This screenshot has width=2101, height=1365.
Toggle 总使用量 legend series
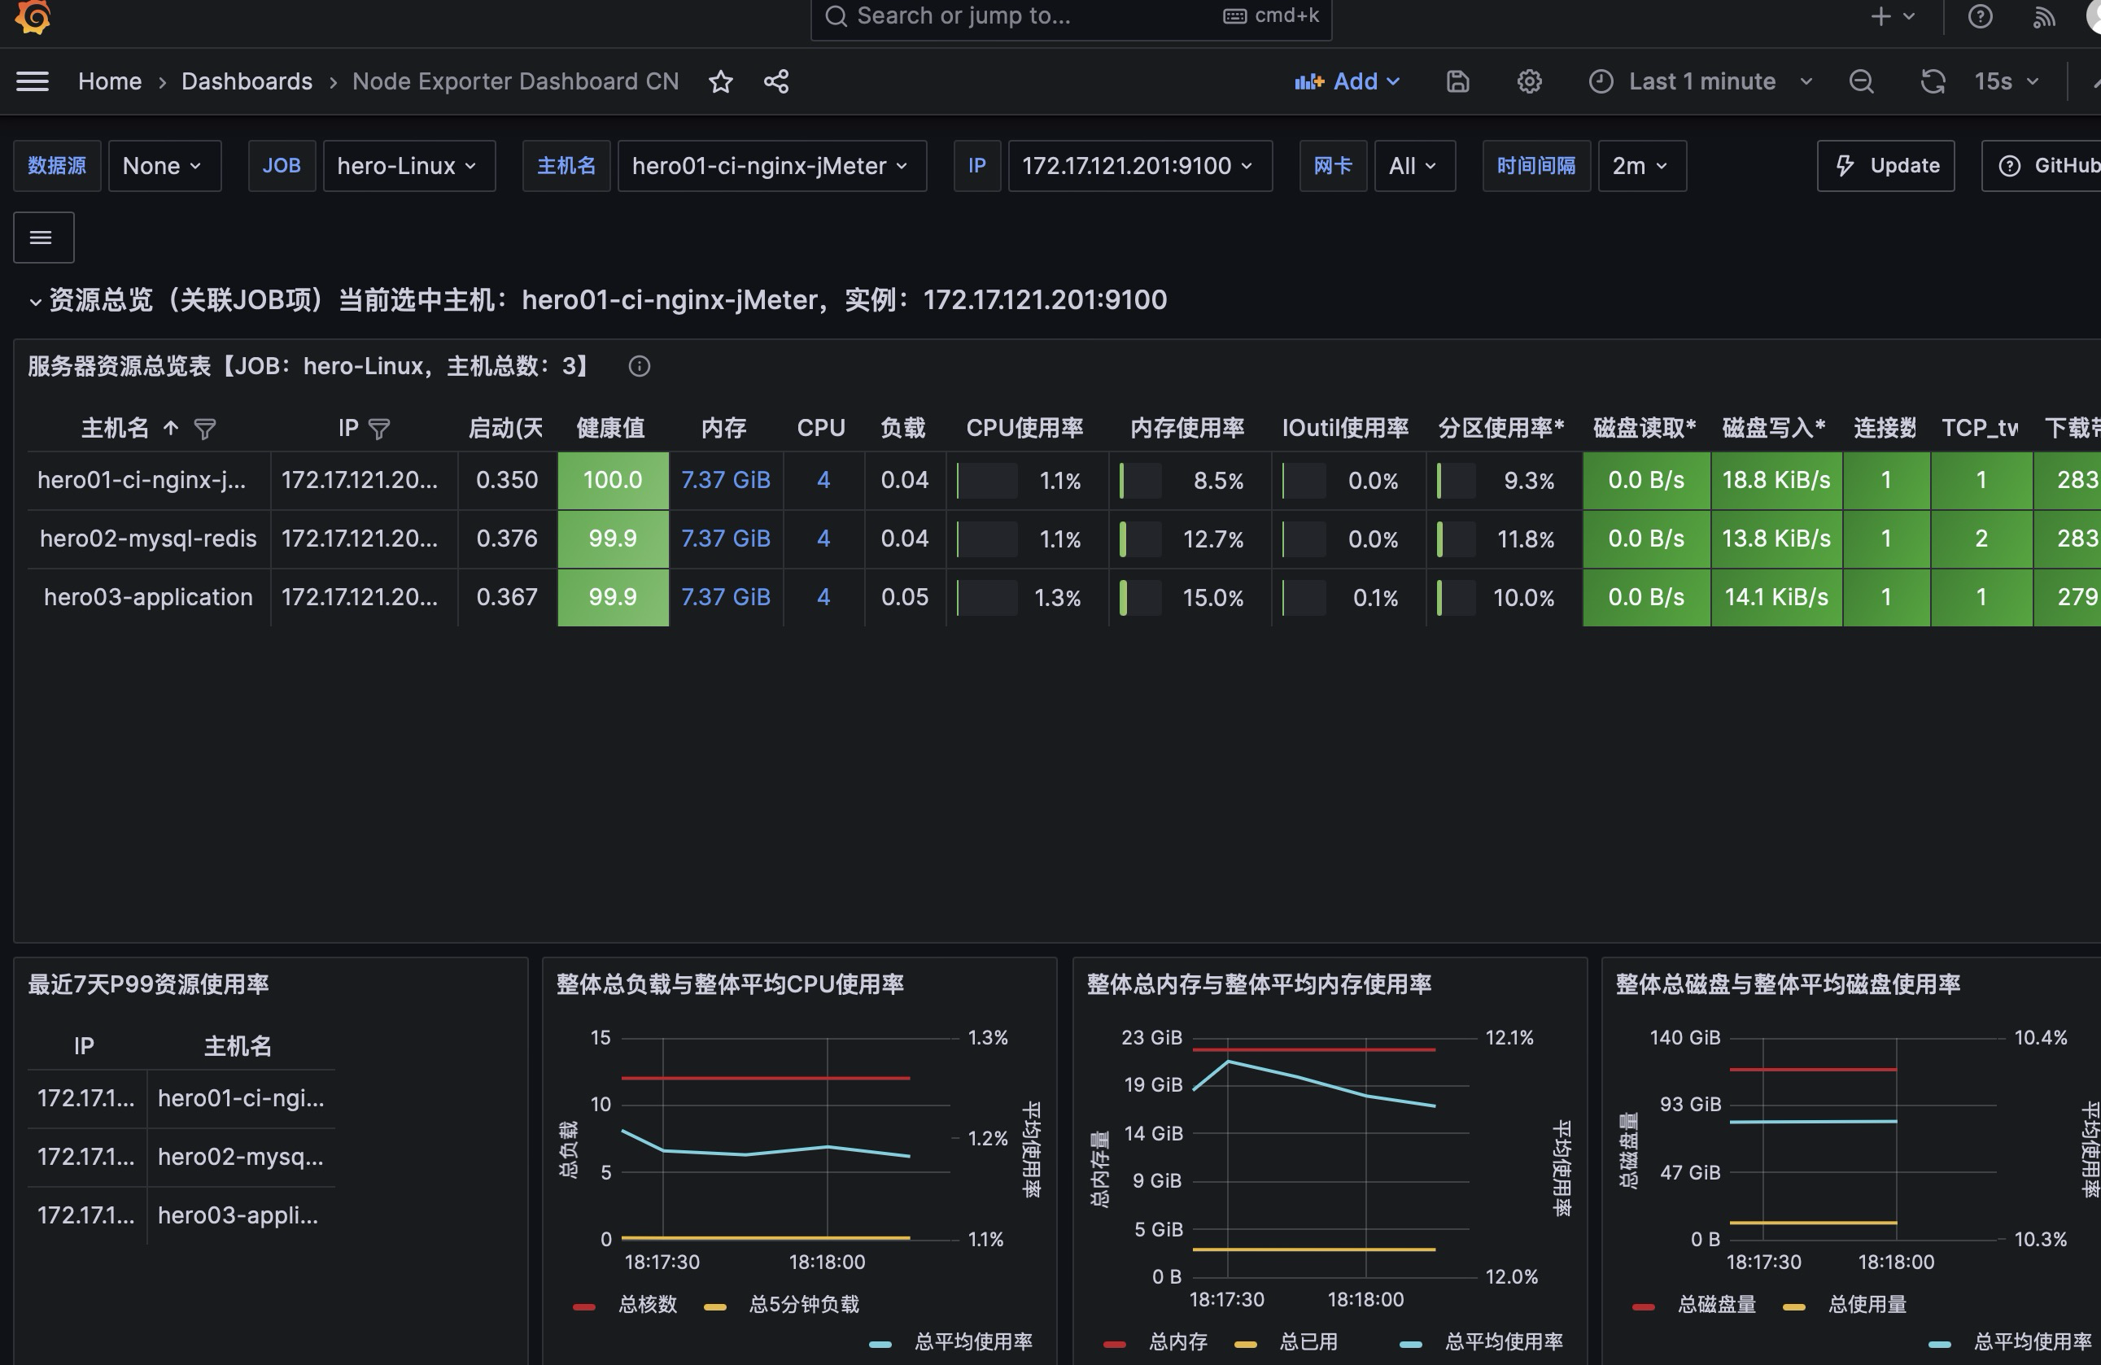[x=1867, y=1304]
